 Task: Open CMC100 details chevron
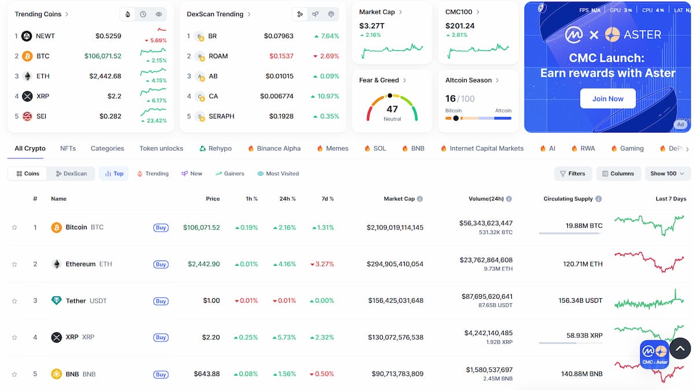click(478, 12)
